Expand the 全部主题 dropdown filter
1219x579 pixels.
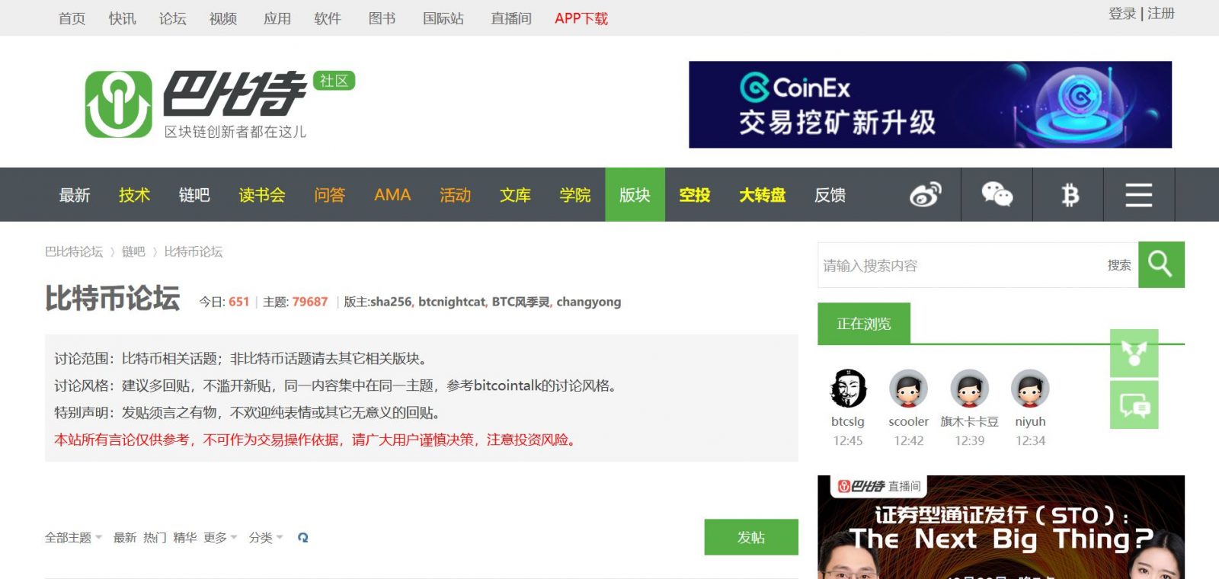point(73,538)
